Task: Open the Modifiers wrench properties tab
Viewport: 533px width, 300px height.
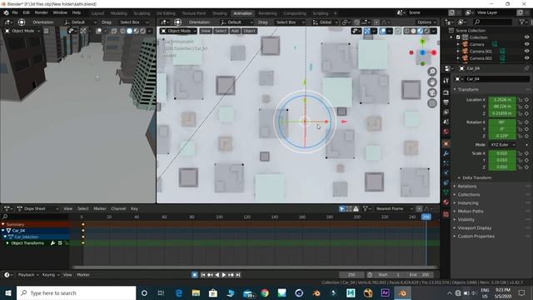Action: click(446, 153)
